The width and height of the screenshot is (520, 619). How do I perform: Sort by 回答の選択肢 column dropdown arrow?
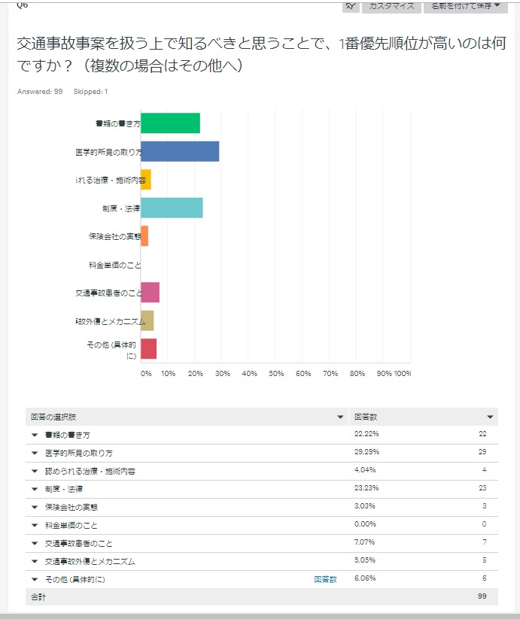point(340,417)
